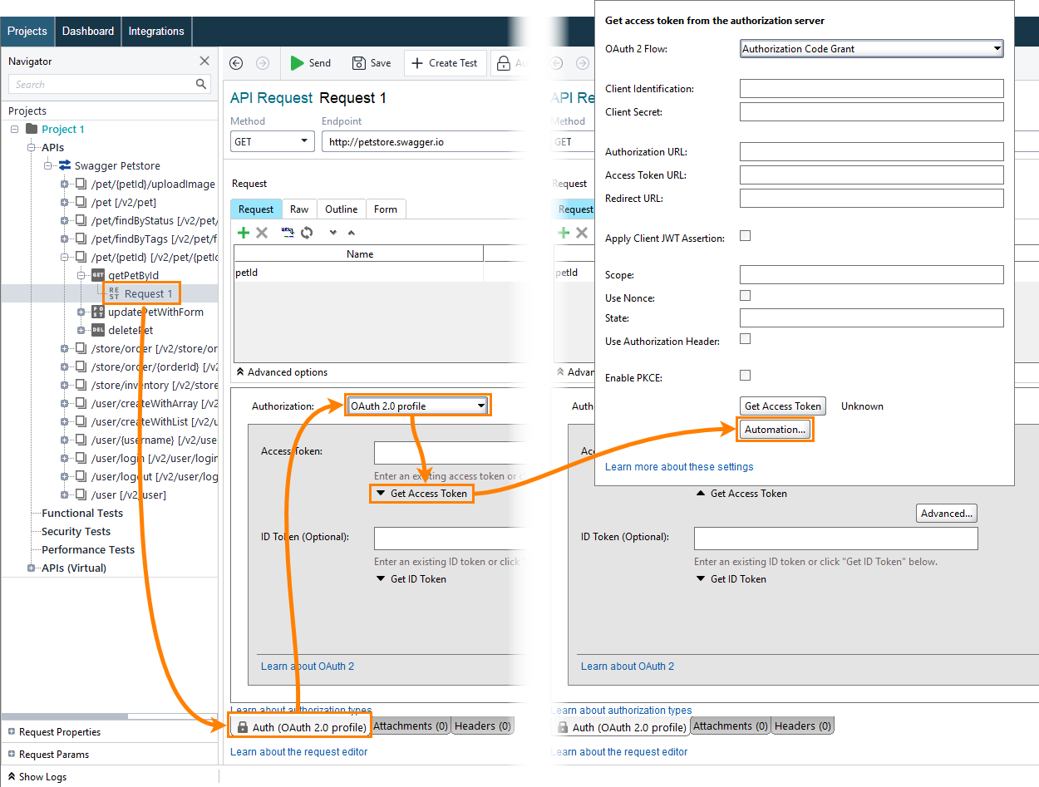1039x787 pixels.
Task: Open the Dashboard tab
Action: pos(88,31)
